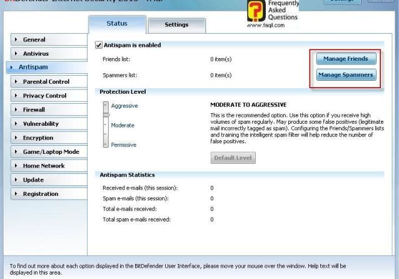Open the Update section
This screenshot has height=279, width=399.
pos(49,180)
